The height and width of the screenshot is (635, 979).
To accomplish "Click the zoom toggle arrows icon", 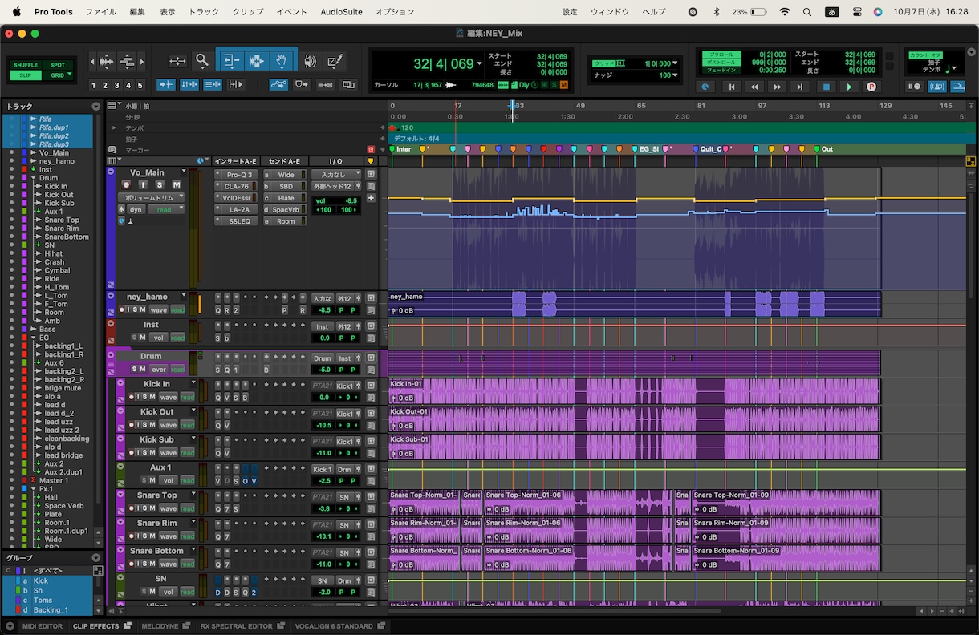I will click(x=178, y=61).
